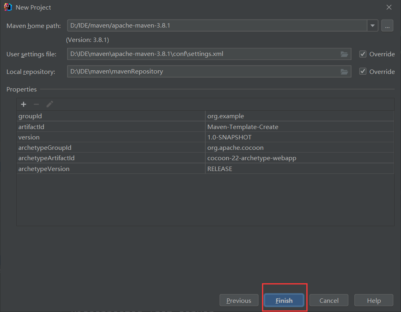Click IntelliJ logo in title bar
Image resolution: width=401 pixels, height=312 pixels.
[8, 7]
